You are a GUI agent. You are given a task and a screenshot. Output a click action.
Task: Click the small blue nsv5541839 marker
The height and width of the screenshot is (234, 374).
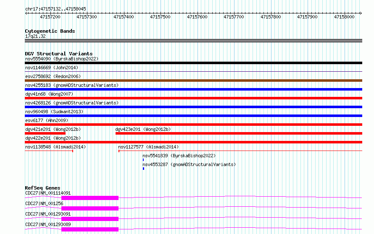point(143,160)
